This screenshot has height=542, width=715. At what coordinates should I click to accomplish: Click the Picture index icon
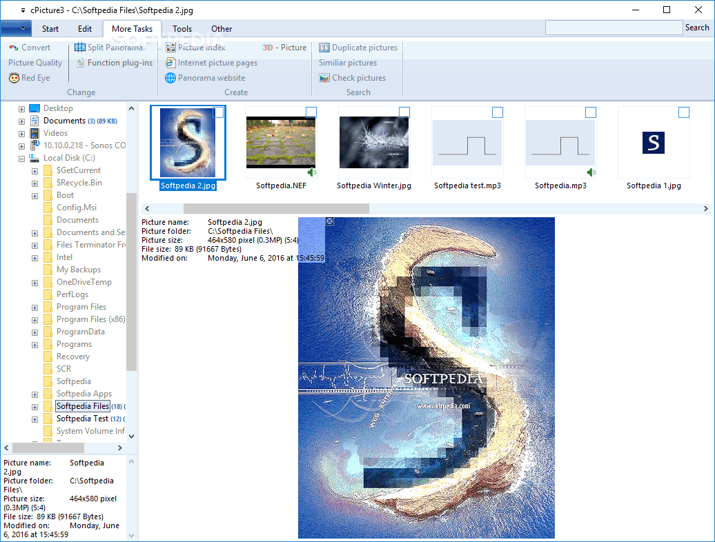point(170,48)
